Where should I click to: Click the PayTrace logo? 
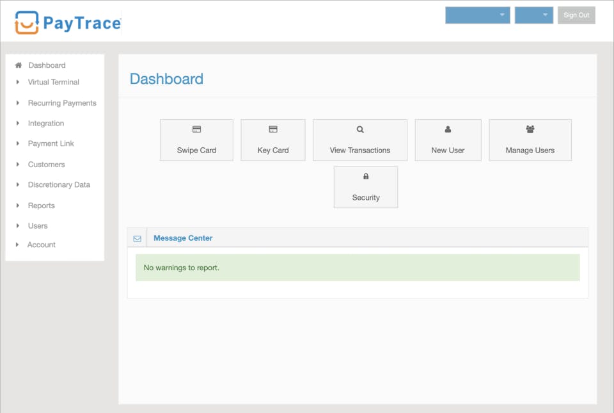click(x=68, y=23)
